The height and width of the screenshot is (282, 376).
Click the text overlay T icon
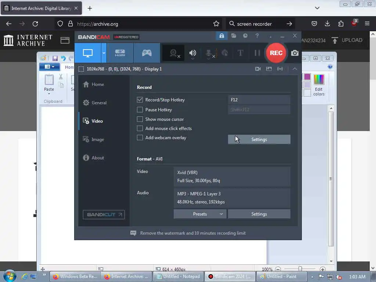(x=240, y=53)
